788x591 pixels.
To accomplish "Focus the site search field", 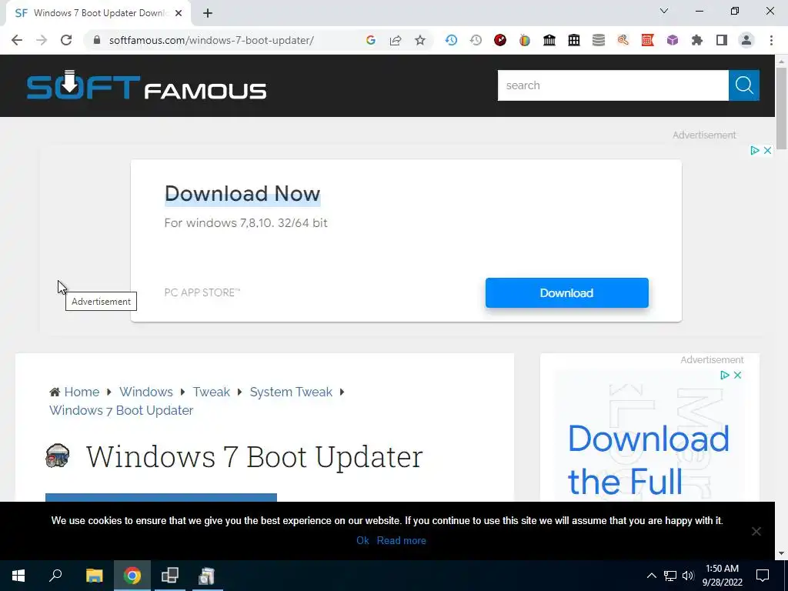I will point(613,85).
